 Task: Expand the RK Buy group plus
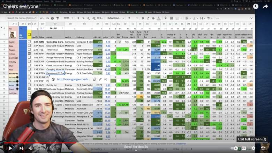[x=17, y=77]
